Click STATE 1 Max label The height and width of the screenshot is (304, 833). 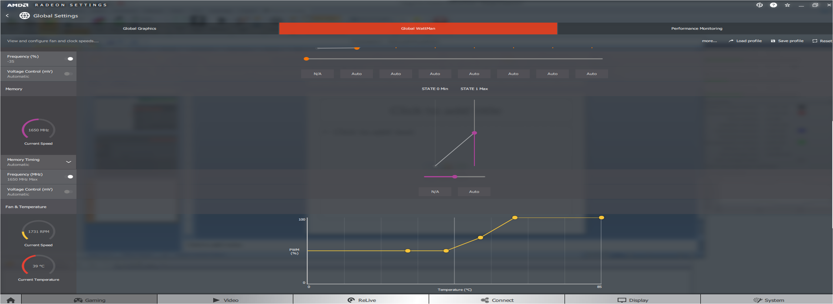474,89
